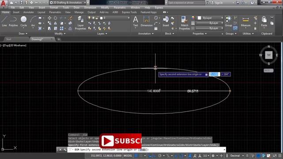Expand the Draw panel

pyautogui.click(x=23, y=34)
